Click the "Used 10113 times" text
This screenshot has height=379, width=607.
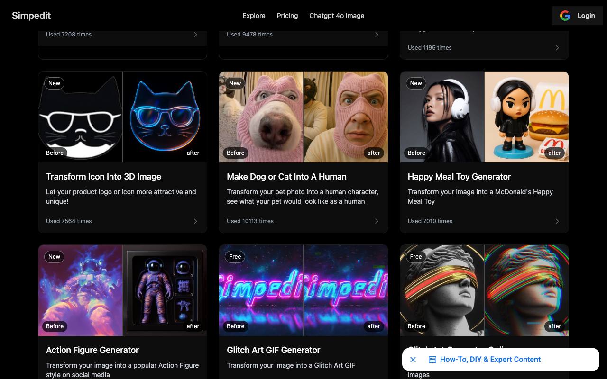coord(250,221)
